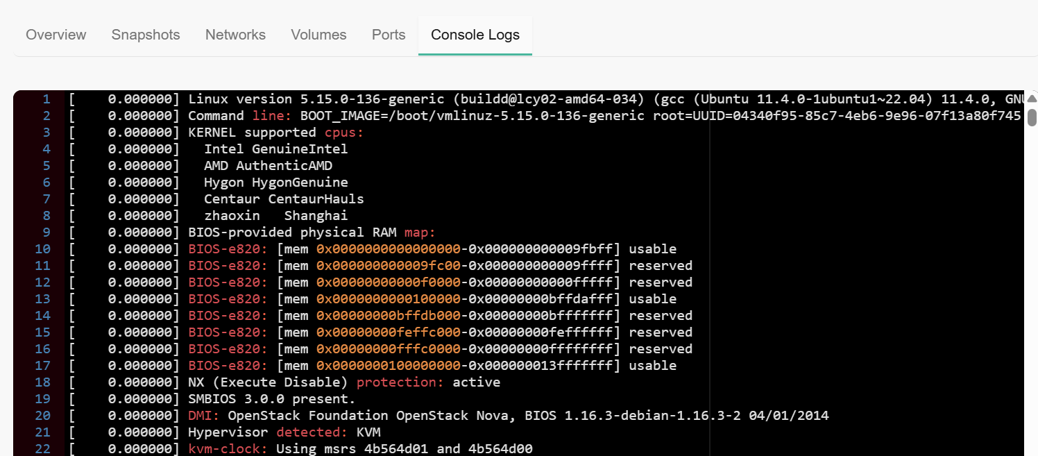Switch to the Snapshots tab
The image size is (1038, 456).
[x=146, y=35]
